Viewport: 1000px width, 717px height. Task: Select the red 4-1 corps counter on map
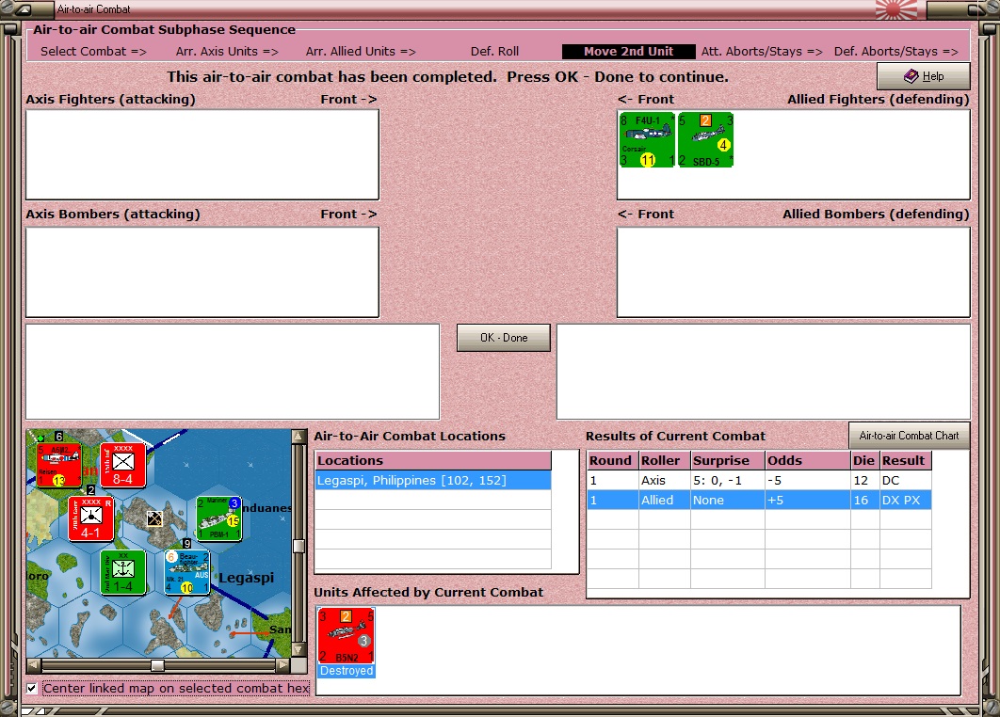[x=91, y=518]
